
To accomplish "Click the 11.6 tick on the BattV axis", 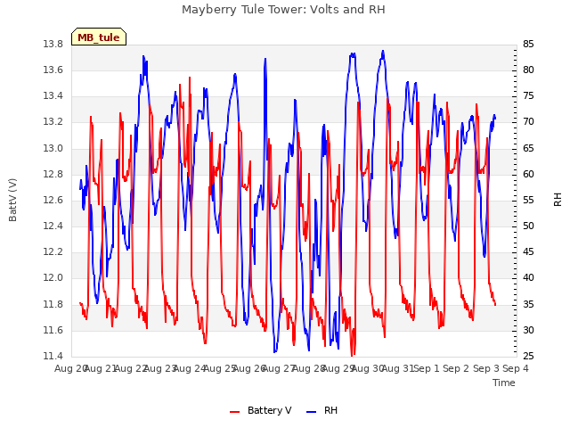I will click(x=53, y=331).
